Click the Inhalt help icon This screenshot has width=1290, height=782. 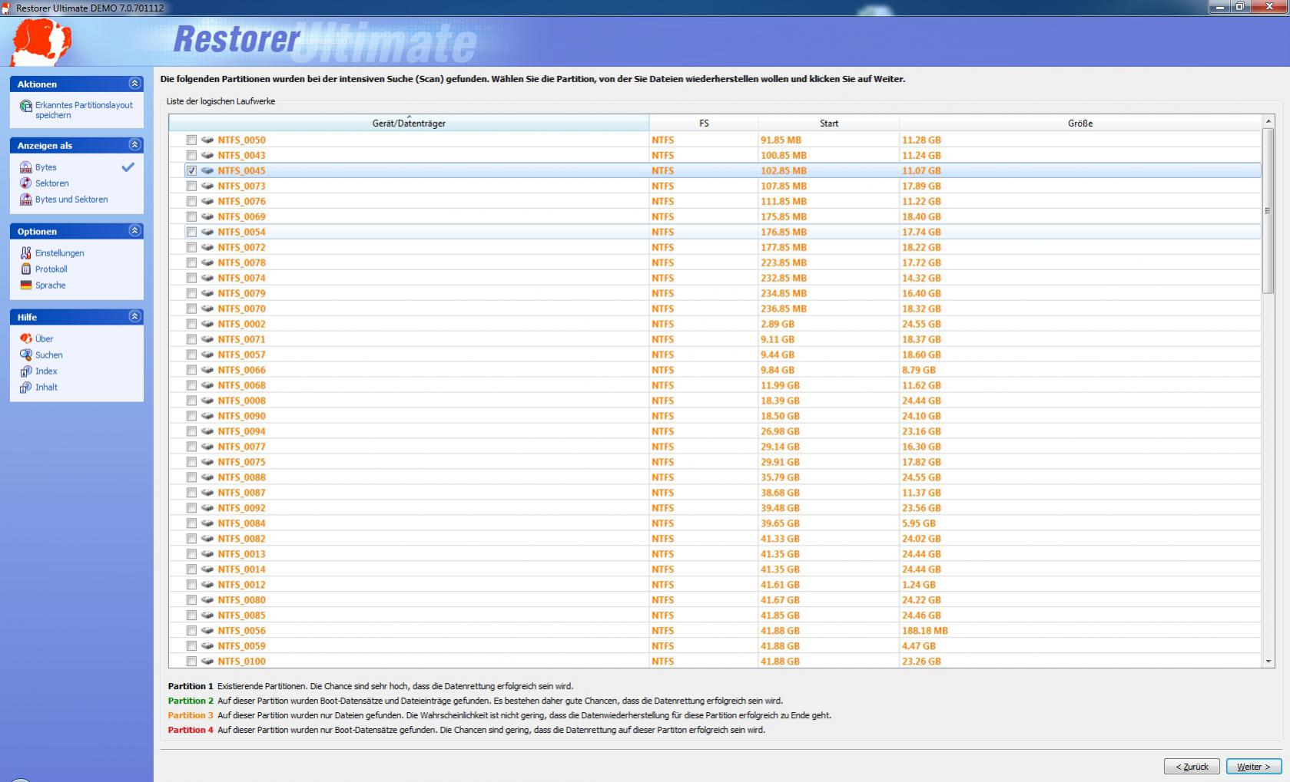[26, 387]
